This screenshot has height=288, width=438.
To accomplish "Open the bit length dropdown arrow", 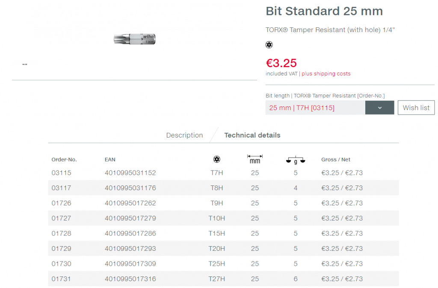I will click(379, 108).
